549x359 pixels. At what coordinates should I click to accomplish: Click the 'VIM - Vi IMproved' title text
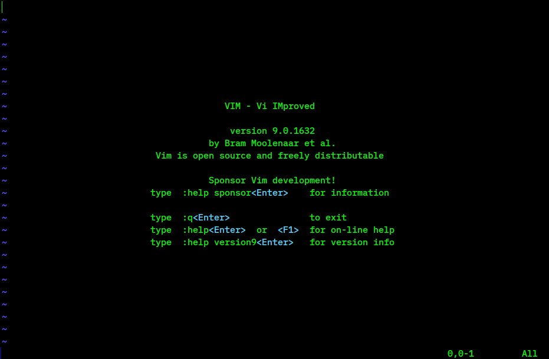269,106
